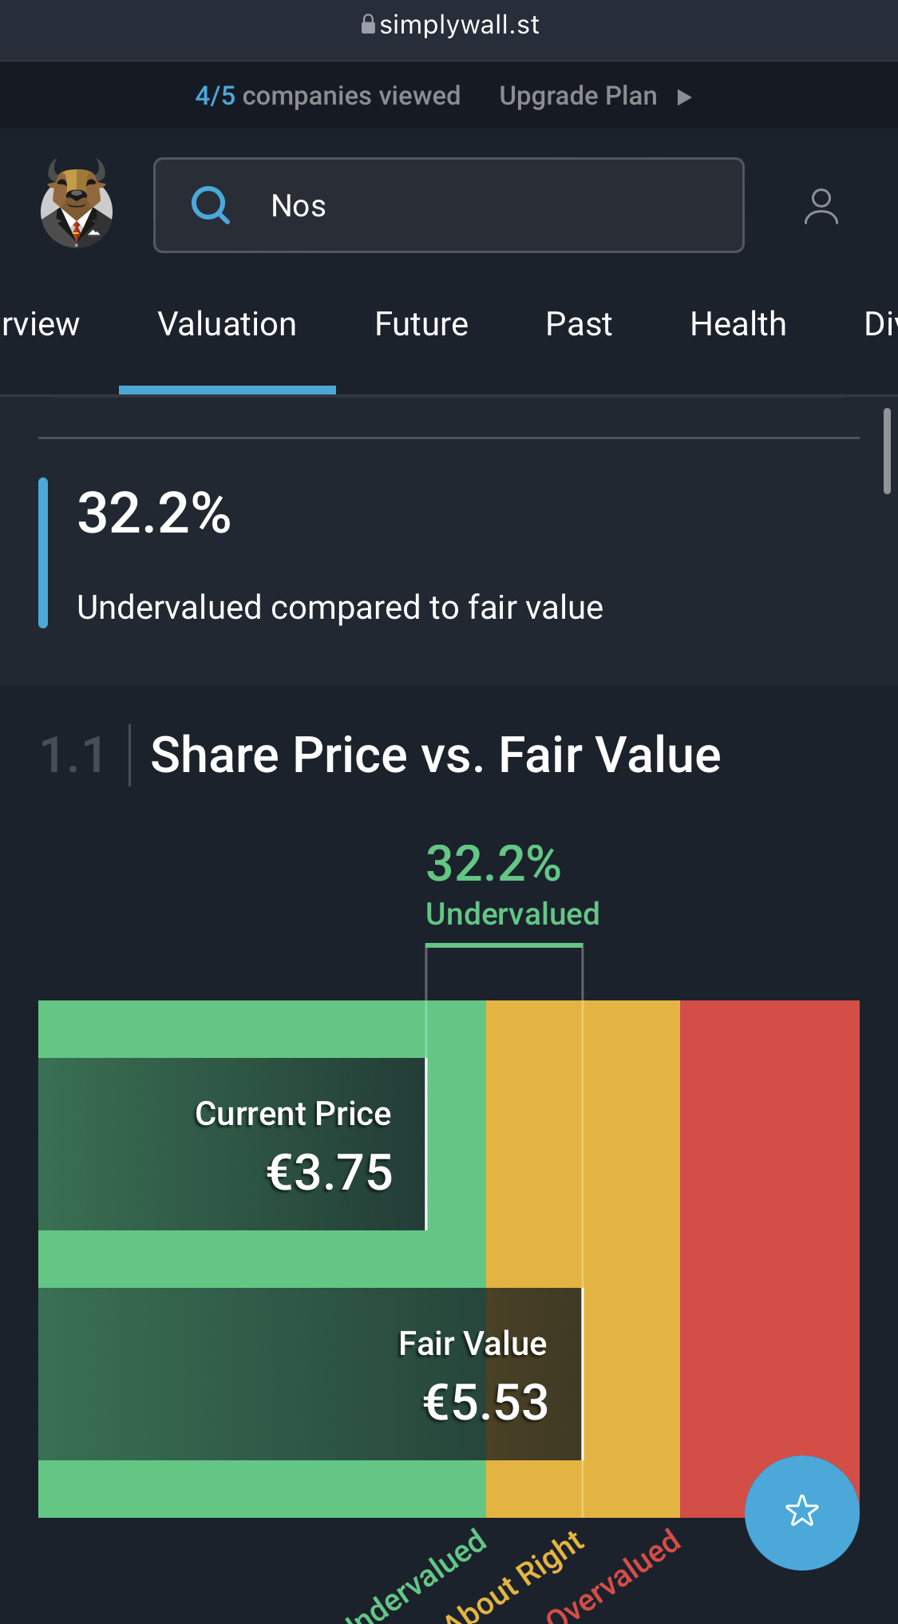Switch to the Valuation tab
The image size is (898, 1624).
227,325
